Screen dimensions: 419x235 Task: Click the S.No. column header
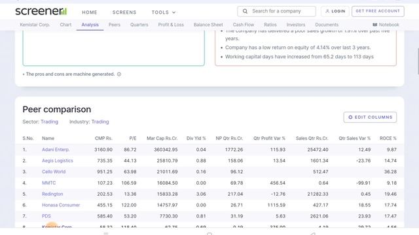click(28, 138)
